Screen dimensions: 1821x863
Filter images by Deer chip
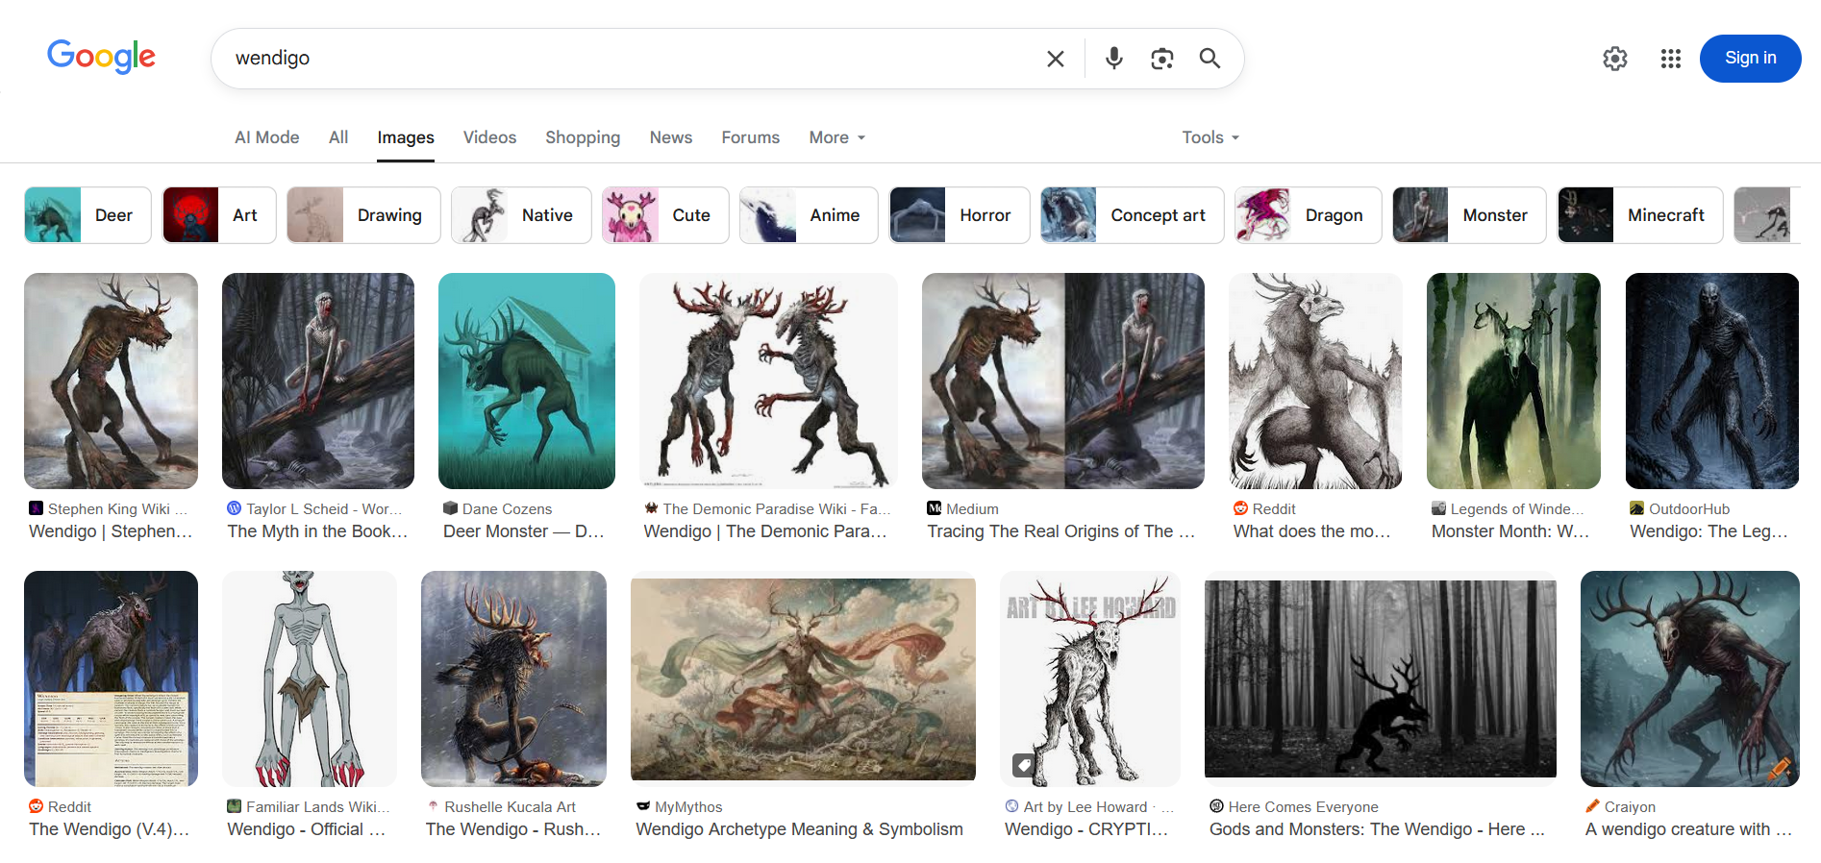click(x=87, y=215)
